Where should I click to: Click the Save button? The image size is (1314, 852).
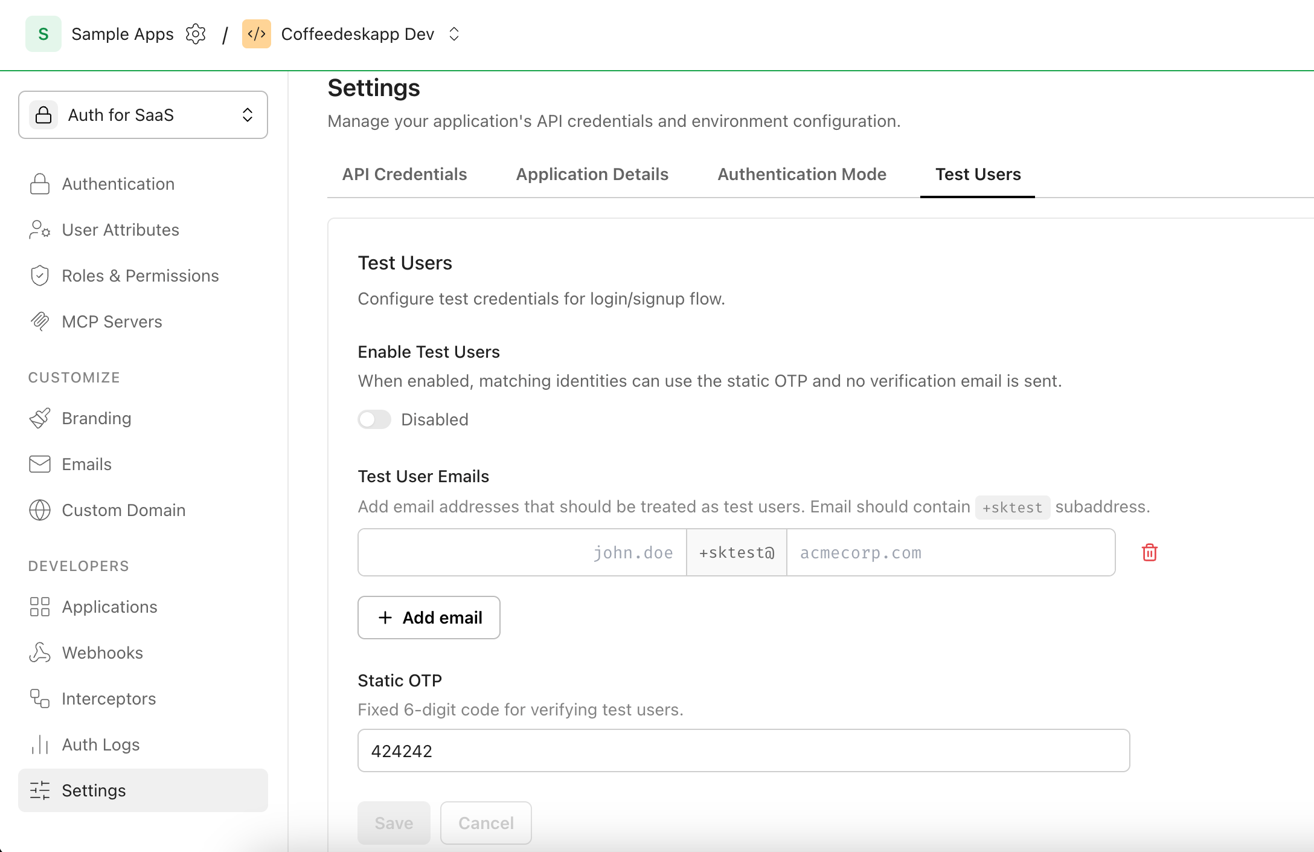click(394, 823)
